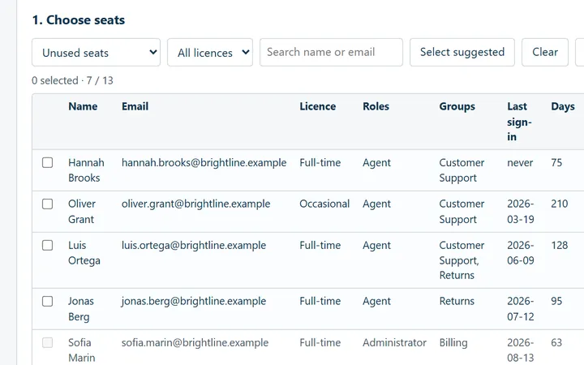
Task: Click the 63 days value
Action: click(556, 342)
